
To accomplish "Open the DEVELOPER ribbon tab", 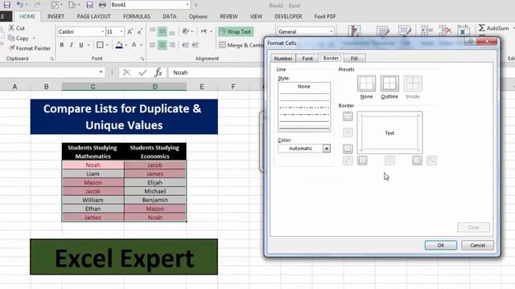I will (x=288, y=16).
